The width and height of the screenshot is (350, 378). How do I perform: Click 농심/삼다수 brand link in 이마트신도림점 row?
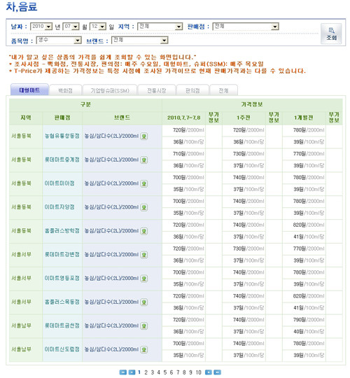click(x=111, y=349)
